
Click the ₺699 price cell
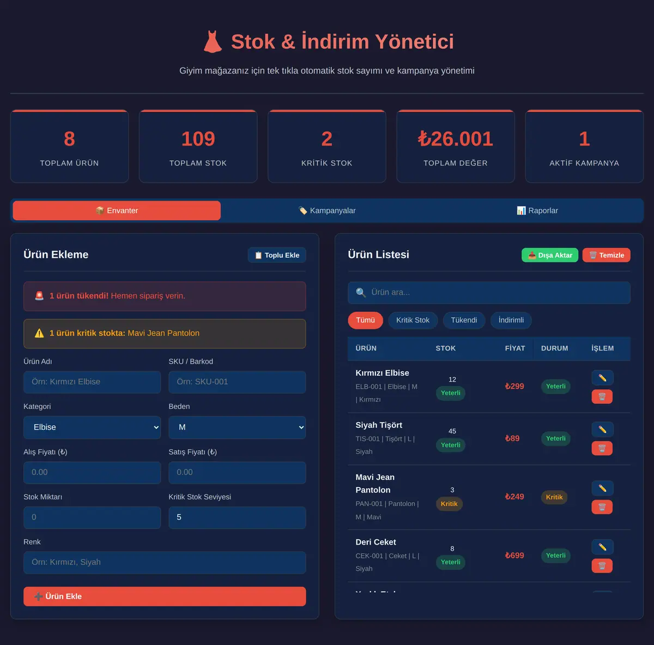[x=514, y=556]
